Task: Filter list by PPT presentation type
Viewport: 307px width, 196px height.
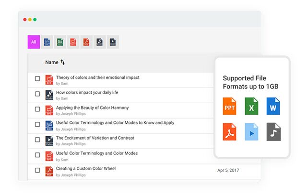Action: click(73, 42)
